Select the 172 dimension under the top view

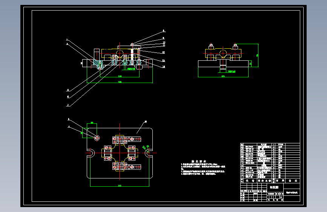click(x=120, y=185)
